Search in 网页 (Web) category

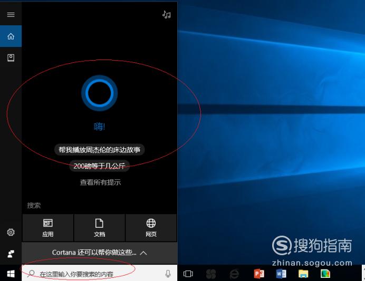coord(151,228)
